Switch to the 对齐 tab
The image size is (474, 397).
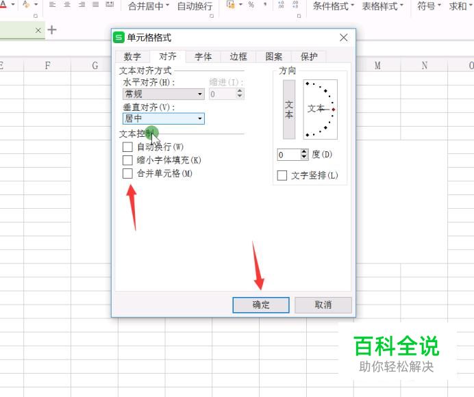(168, 56)
